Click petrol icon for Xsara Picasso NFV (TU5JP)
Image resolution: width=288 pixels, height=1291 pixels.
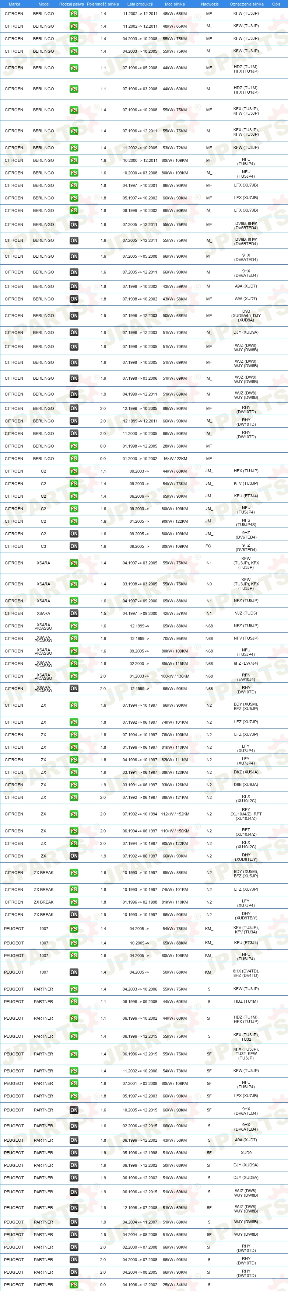point(74,638)
